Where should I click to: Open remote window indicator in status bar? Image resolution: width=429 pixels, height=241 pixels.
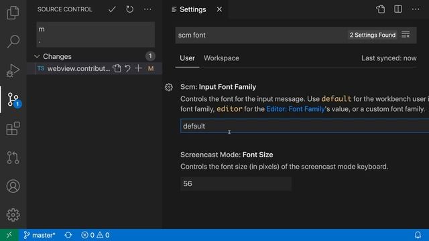9,235
